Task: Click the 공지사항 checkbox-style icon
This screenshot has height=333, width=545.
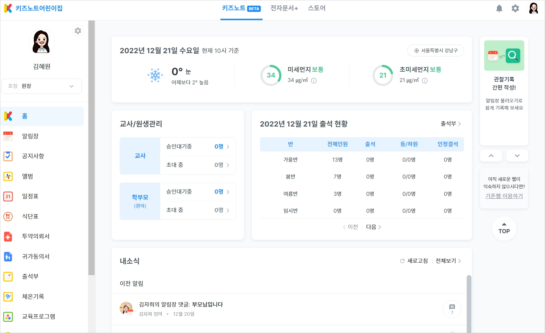Action: pos(8,156)
